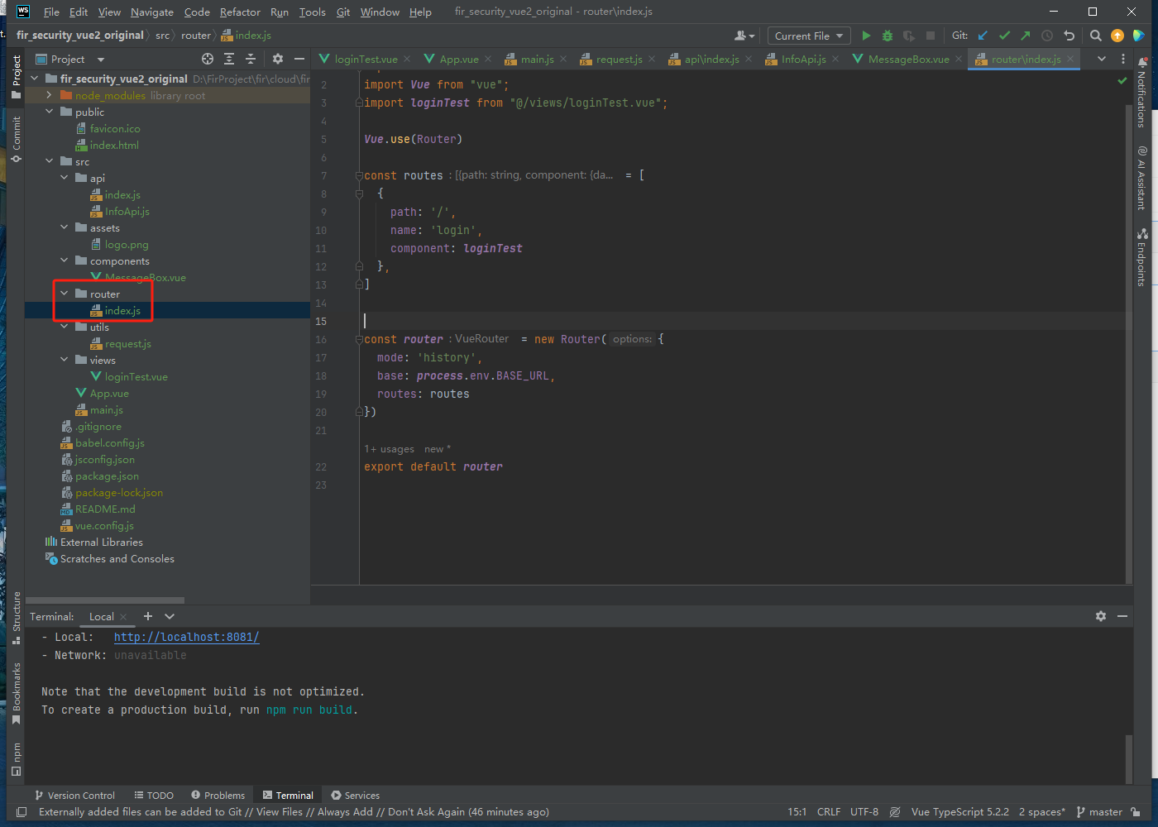The height and width of the screenshot is (827, 1158).
Task: Close the router\index.js editor tab
Action: (1070, 59)
